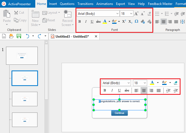
Task: Apply floating toolbar font color swatch
Action: [152, 83]
